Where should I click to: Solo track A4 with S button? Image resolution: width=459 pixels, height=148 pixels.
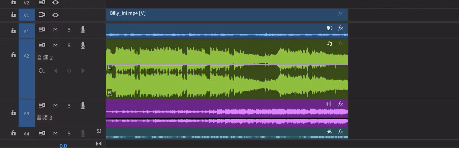(x=69, y=133)
